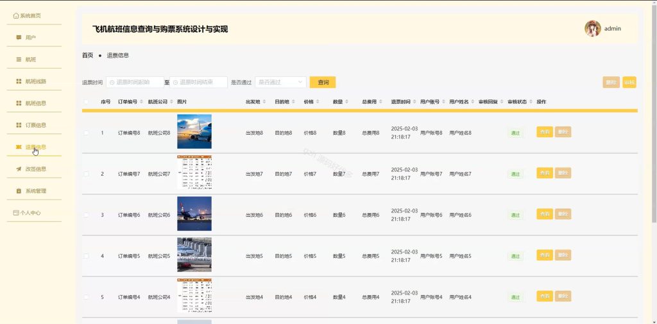Screen dimensions: 657x324
Task: Open 航班线路 menu item
Action: click(34, 81)
